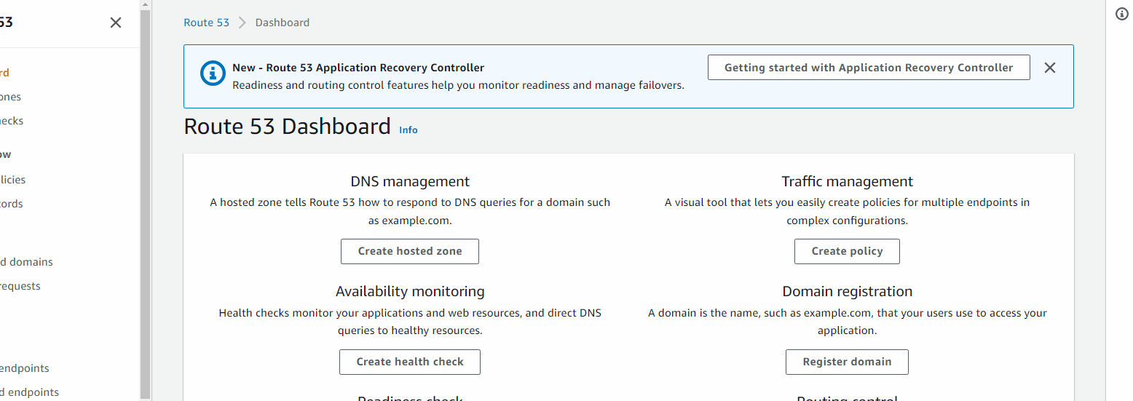
Task: Open Inbound endpoints in the sidebar
Action: point(25,368)
